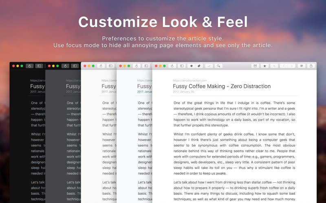Click the archive box icon
Screen dimensions: 326x203
(255, 66)
